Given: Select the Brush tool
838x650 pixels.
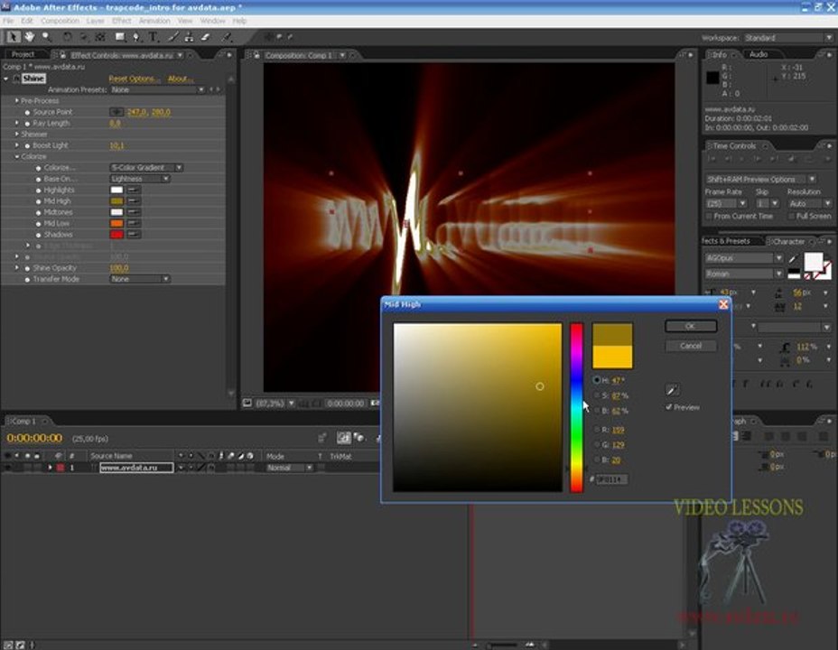Looking at the screenshot, I should point(172,37).
